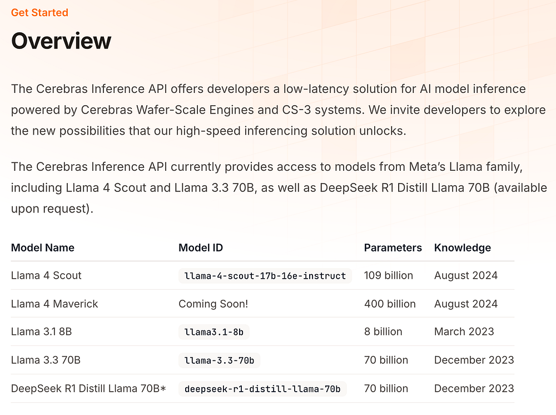Select the llama3.1-8b model ID code
Screen dimensions: 556x415
[x=214, y=332]
